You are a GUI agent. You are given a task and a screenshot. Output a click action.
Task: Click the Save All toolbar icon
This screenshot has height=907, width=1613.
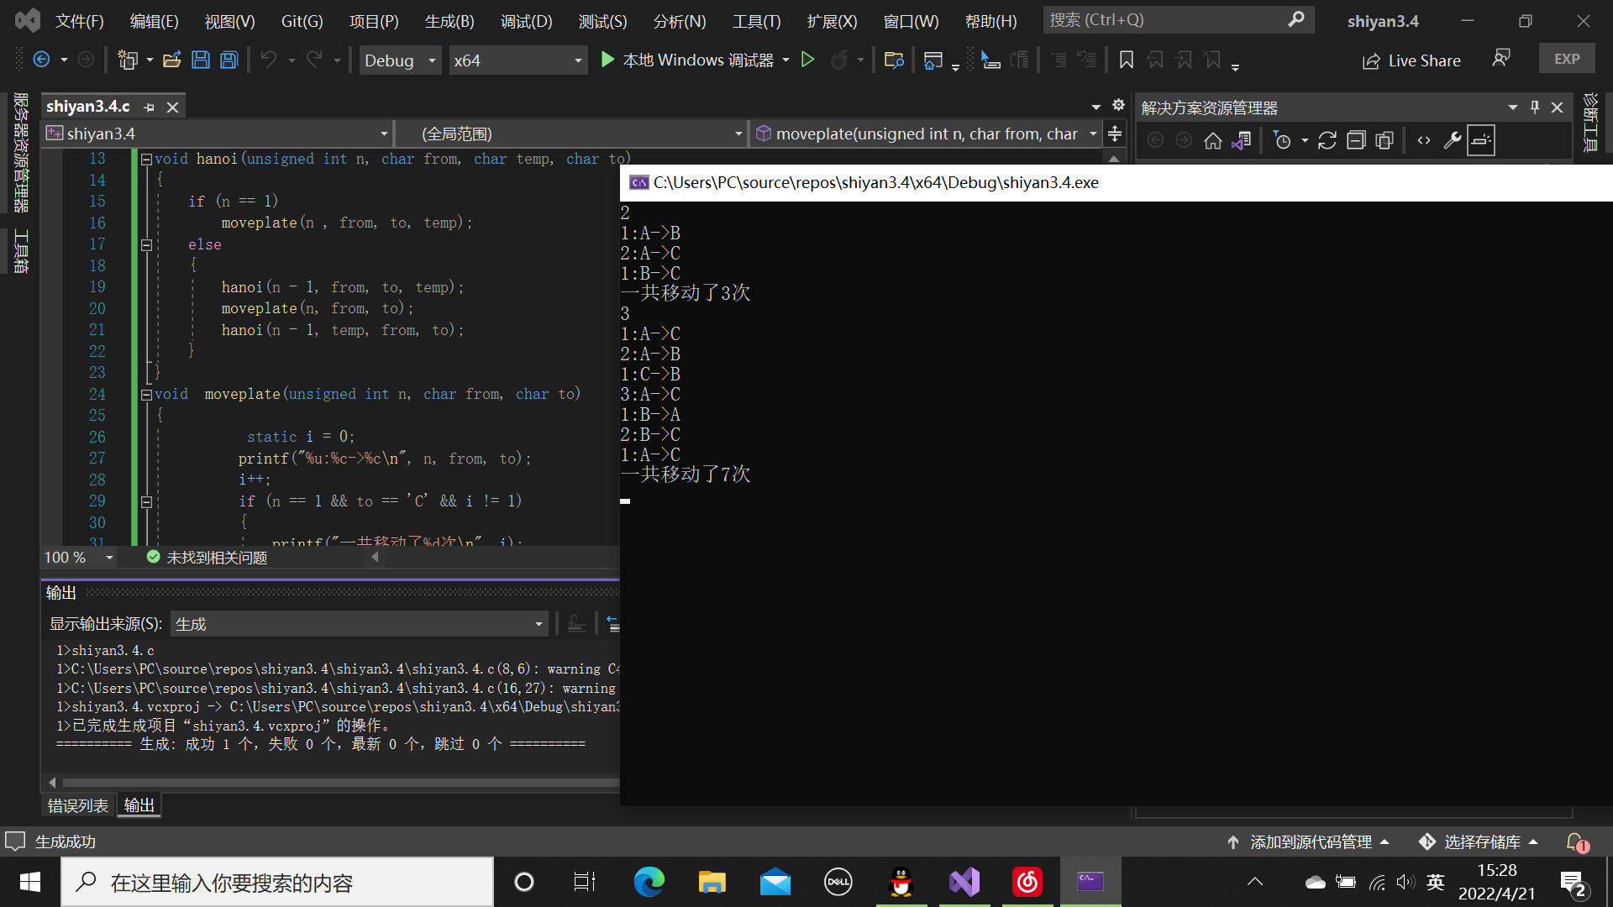pos(229,60)
